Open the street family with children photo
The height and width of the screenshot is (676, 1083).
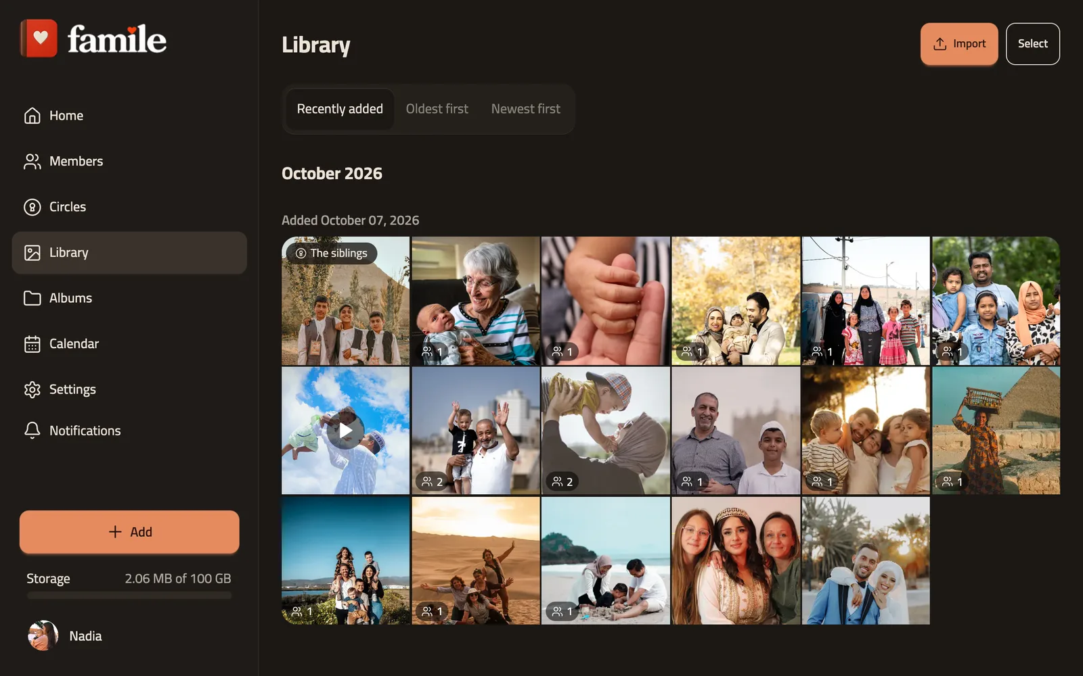[866, 301]
